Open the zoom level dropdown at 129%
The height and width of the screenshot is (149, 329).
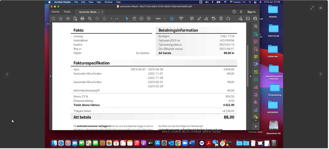[x=160, y=19]
